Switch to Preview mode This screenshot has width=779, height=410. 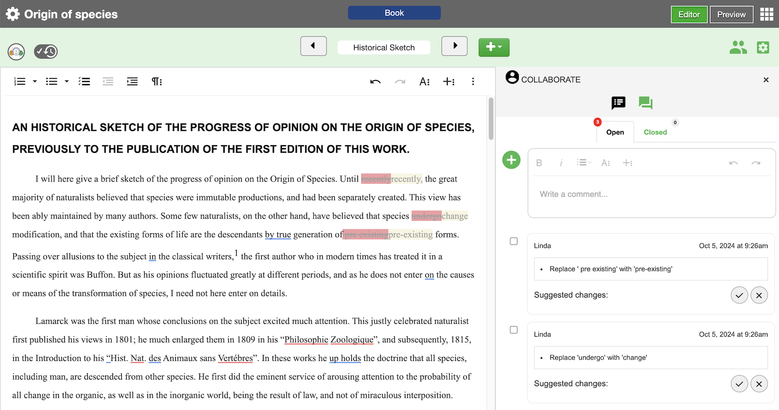coord(731,15)
